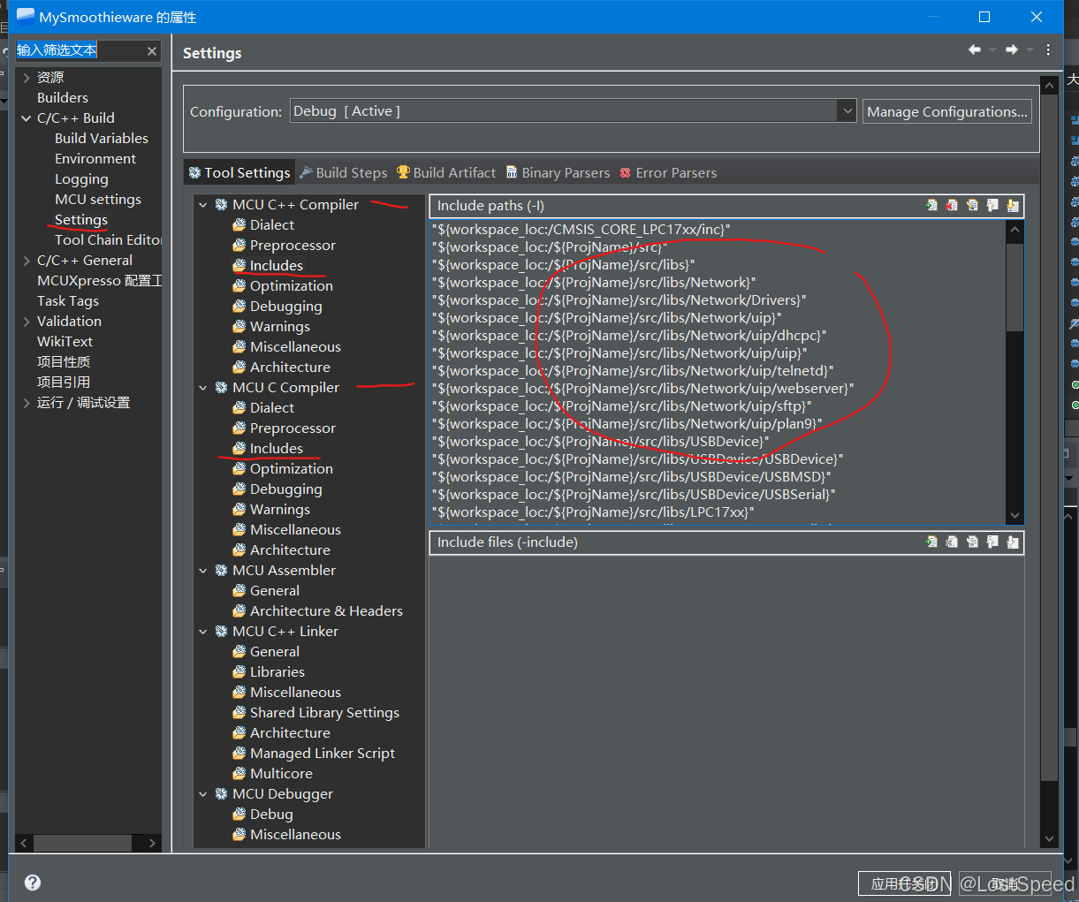
Task: Collapse the MCU Assembler node
Action: pos(203,571)
